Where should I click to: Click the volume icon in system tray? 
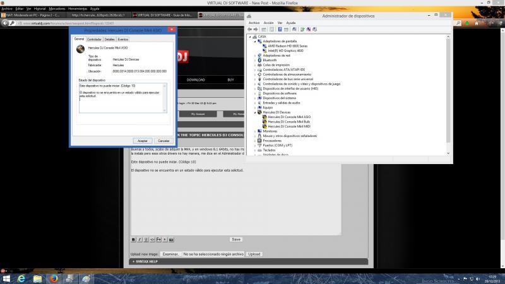pyautogui.click(x=478, y=279)
